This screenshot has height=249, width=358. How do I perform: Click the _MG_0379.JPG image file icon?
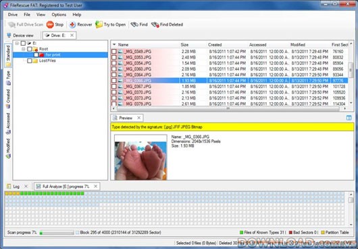click(x=120, y=104)
